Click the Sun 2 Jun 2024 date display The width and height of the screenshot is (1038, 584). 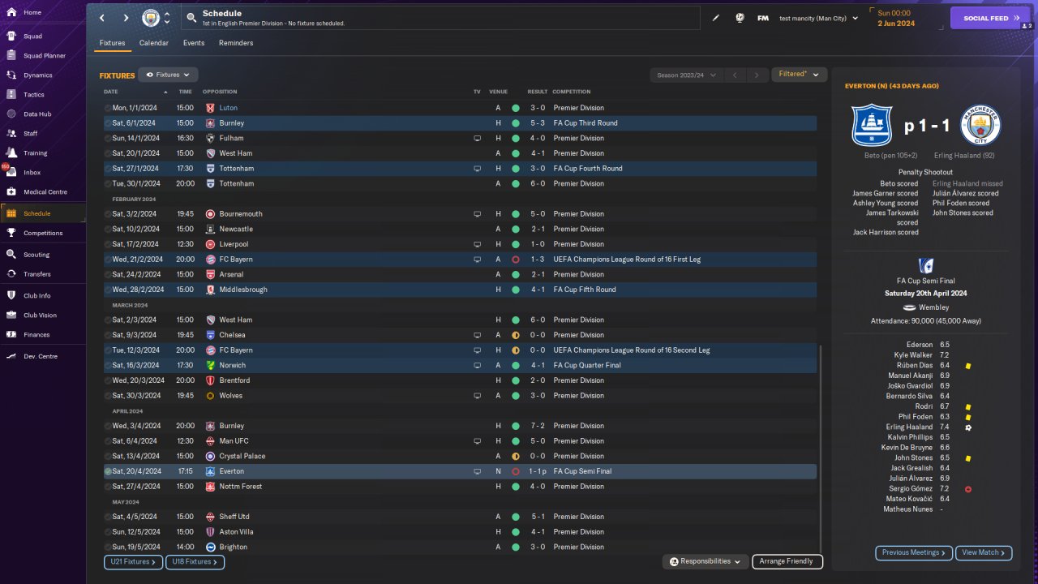coord(896,18)
